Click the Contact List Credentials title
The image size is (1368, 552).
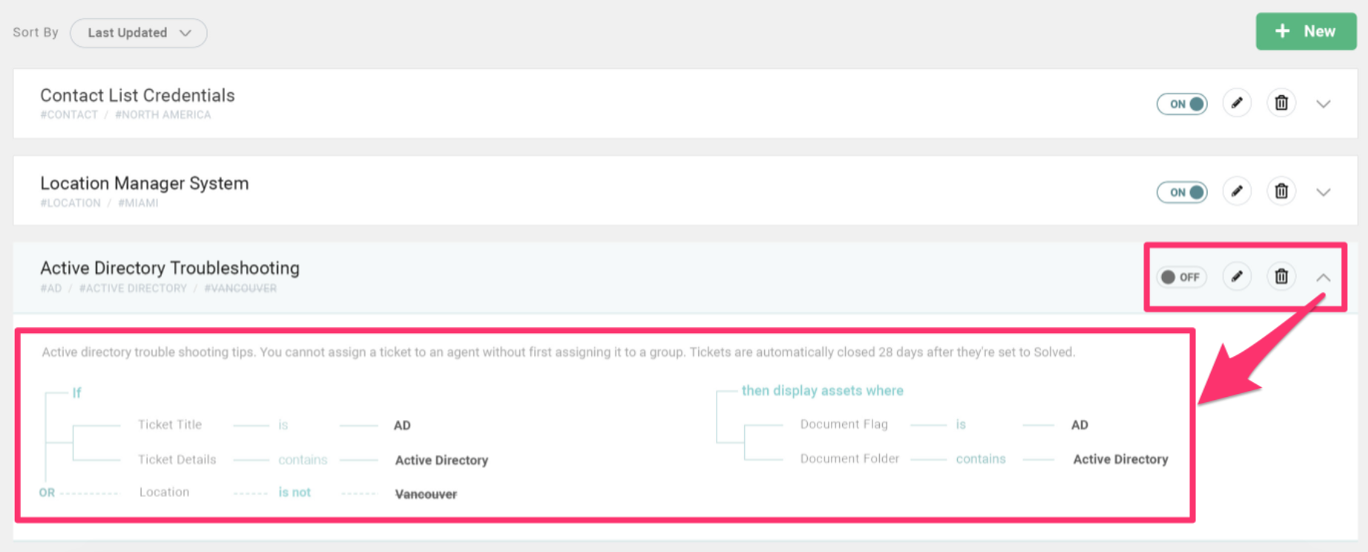(137, 95)
